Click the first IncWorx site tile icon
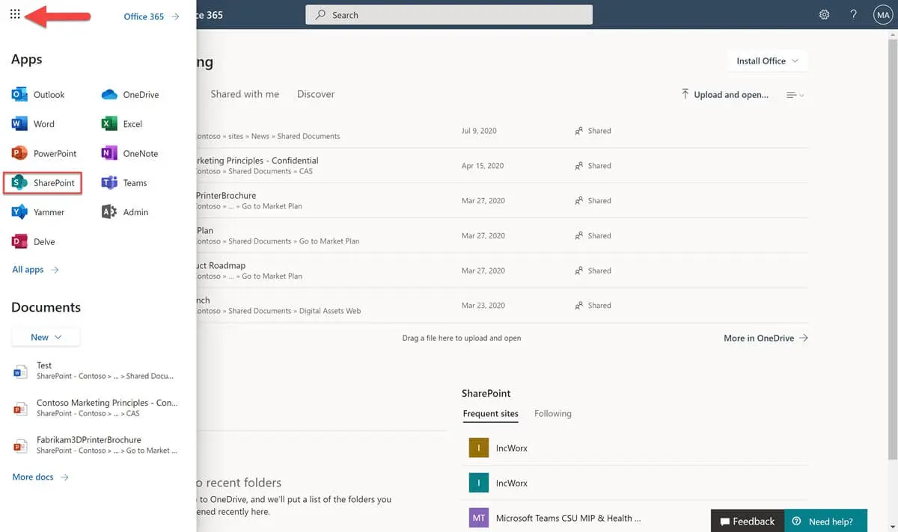The width and height of the screenshot is (898, 532). [479, 448]
